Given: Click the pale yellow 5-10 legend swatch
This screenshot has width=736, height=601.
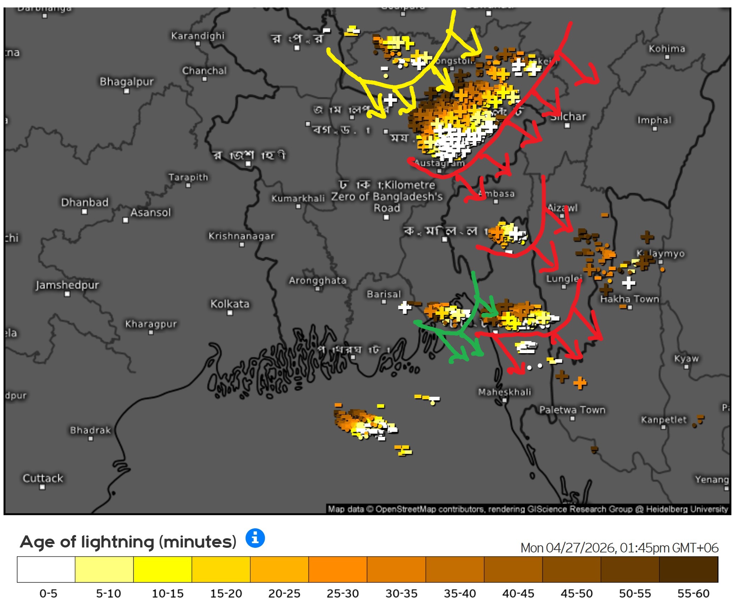Looking at the screenshot, I should pyautogui.click(x=104, y=569).
